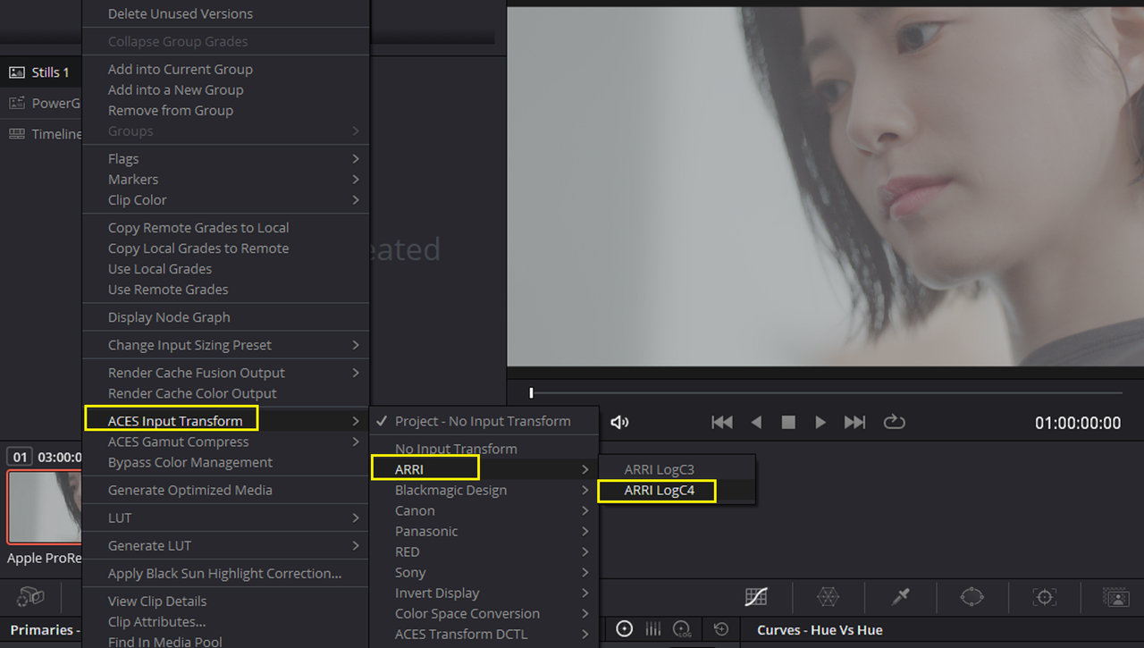Select the Qualifier eyedropper icon
The image size is (1144, 648).
click(x=900, y=596)
